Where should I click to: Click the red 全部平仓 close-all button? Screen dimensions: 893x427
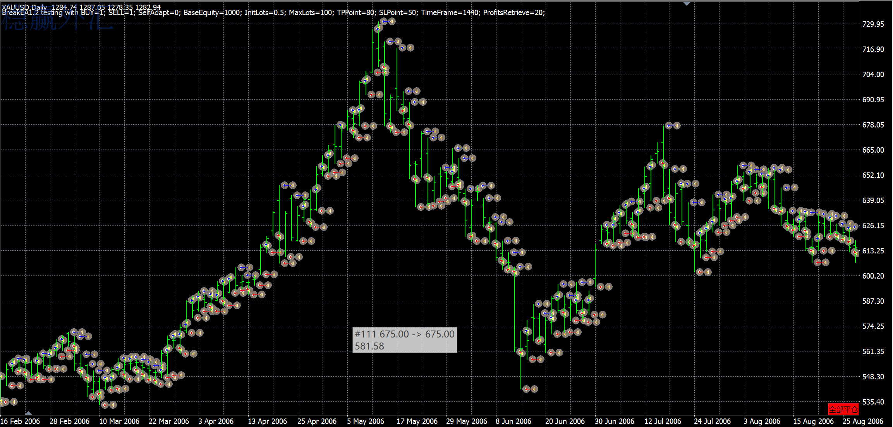tap(843, 409)
